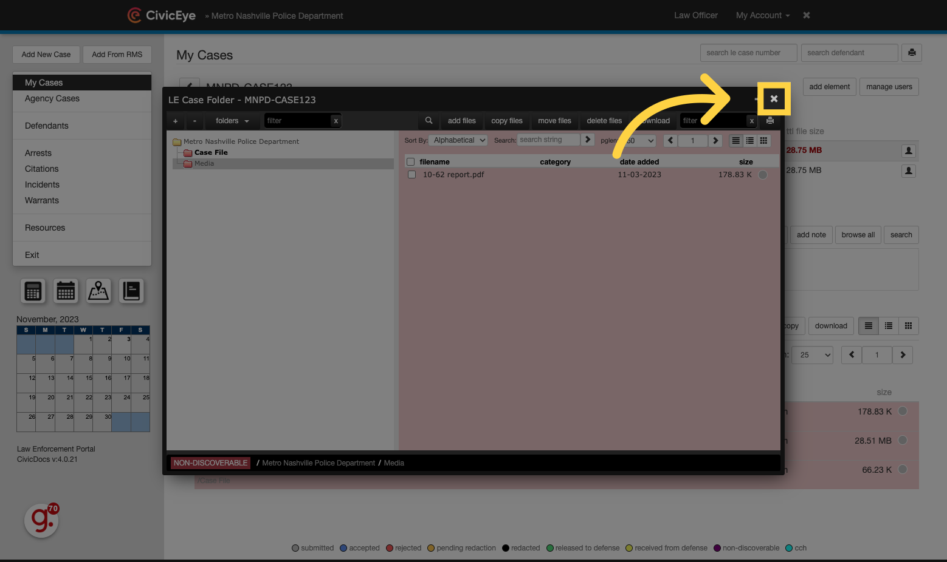Go to the previous page in the dialog

tap(671, 141)
